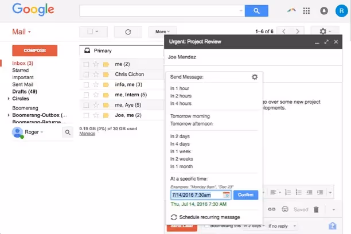This screenshot has height=234, width=351.
Task: Star the Chris Cichon email
Action: pyautogui.click(x=96, y=75)
